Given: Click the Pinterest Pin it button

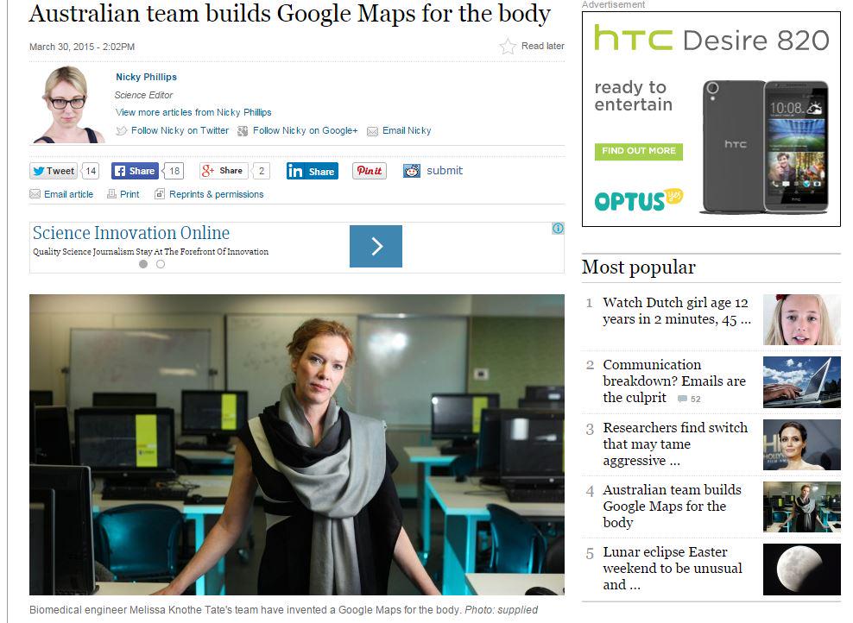Looking at the screenshot, I should point(370,171).
